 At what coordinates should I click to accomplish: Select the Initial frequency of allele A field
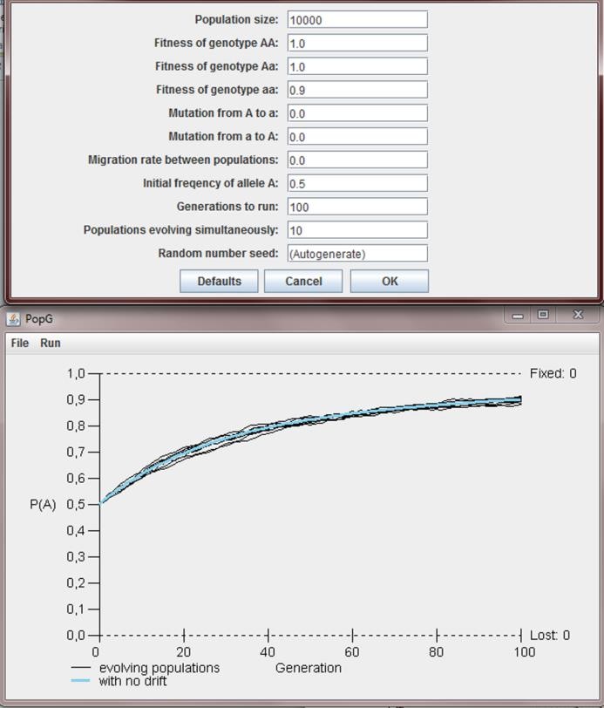click(357, 183)
